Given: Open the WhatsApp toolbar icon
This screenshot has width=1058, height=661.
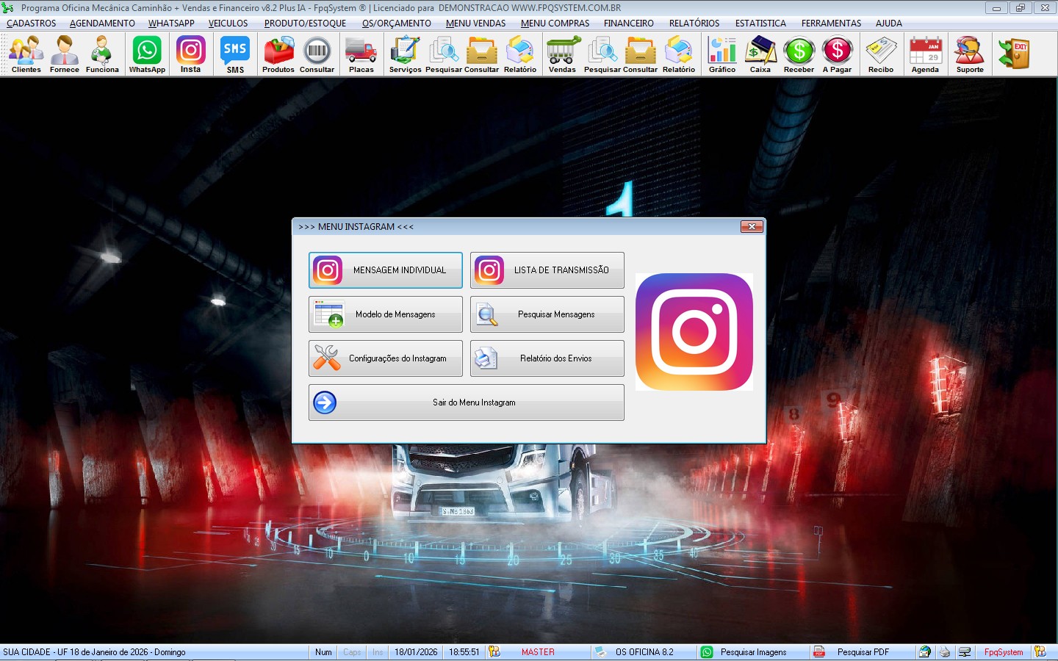Looking at the screenshot, I should (147, 55).
